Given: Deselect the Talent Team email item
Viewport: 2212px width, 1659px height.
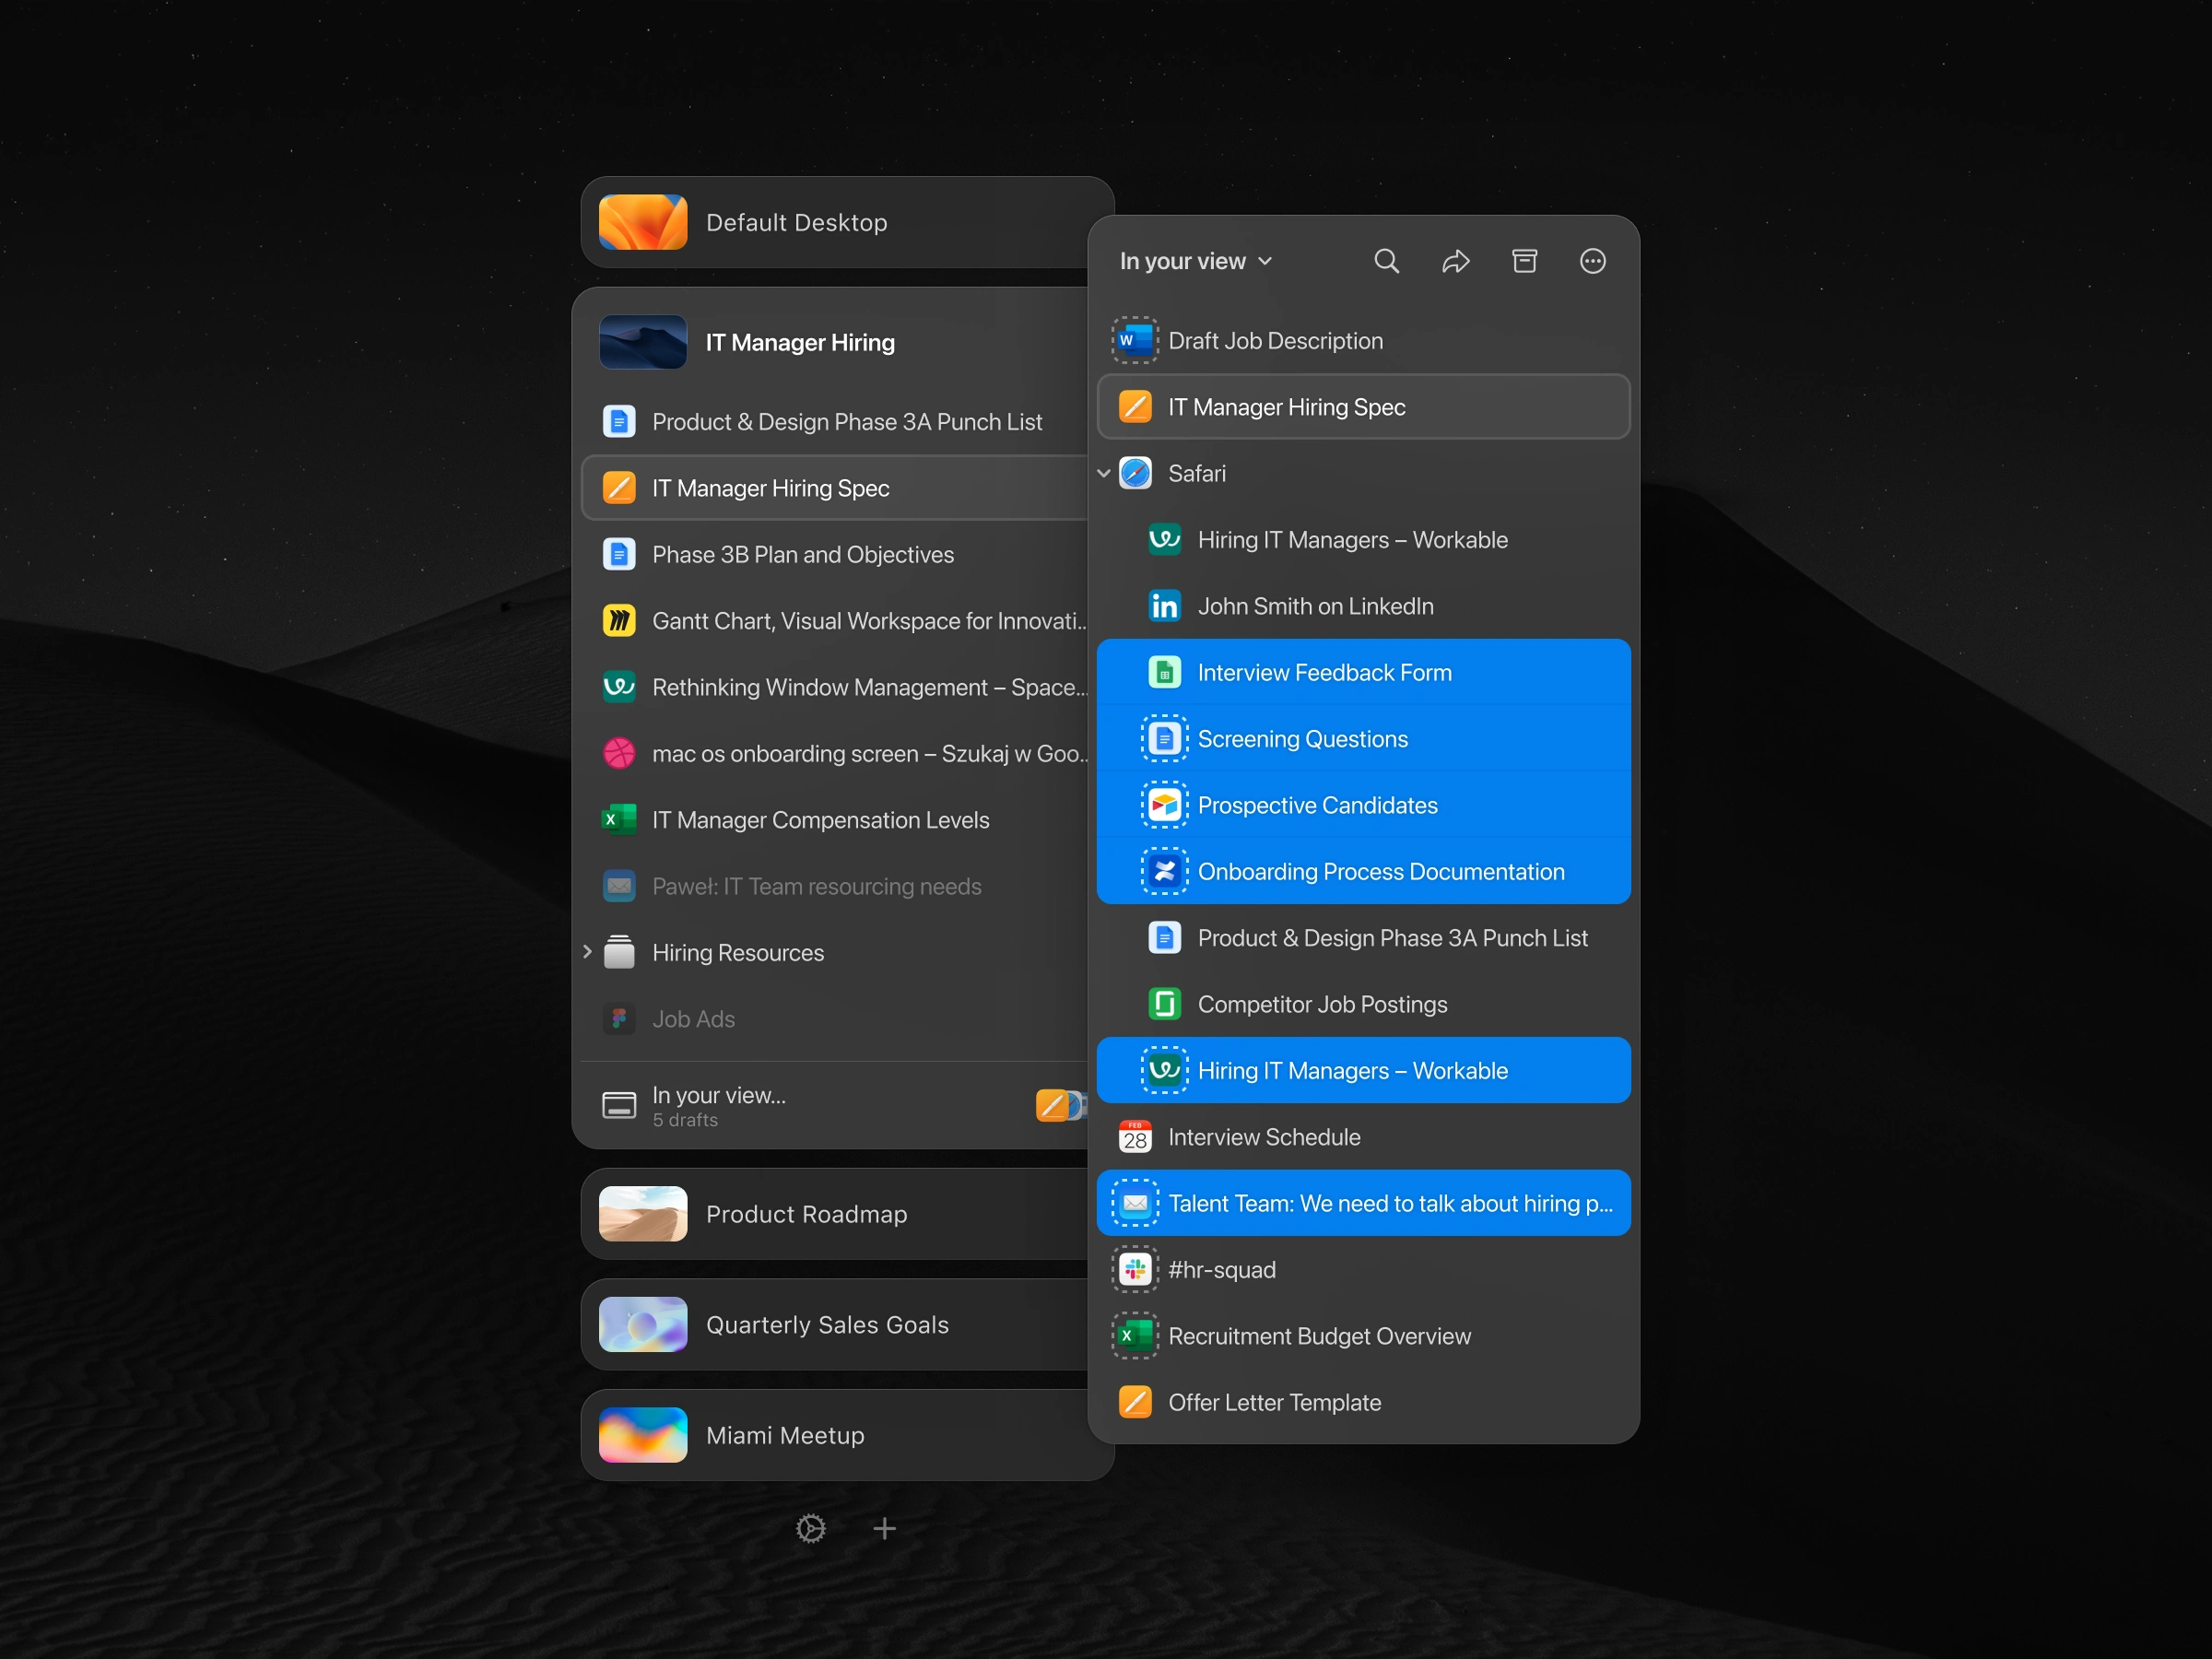Looking at the screenshot, I should click(x=1389, y=1203).
